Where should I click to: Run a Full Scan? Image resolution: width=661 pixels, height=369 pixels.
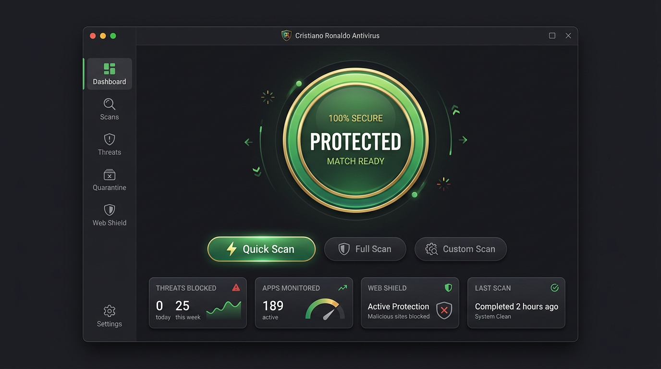coord(365,249)
